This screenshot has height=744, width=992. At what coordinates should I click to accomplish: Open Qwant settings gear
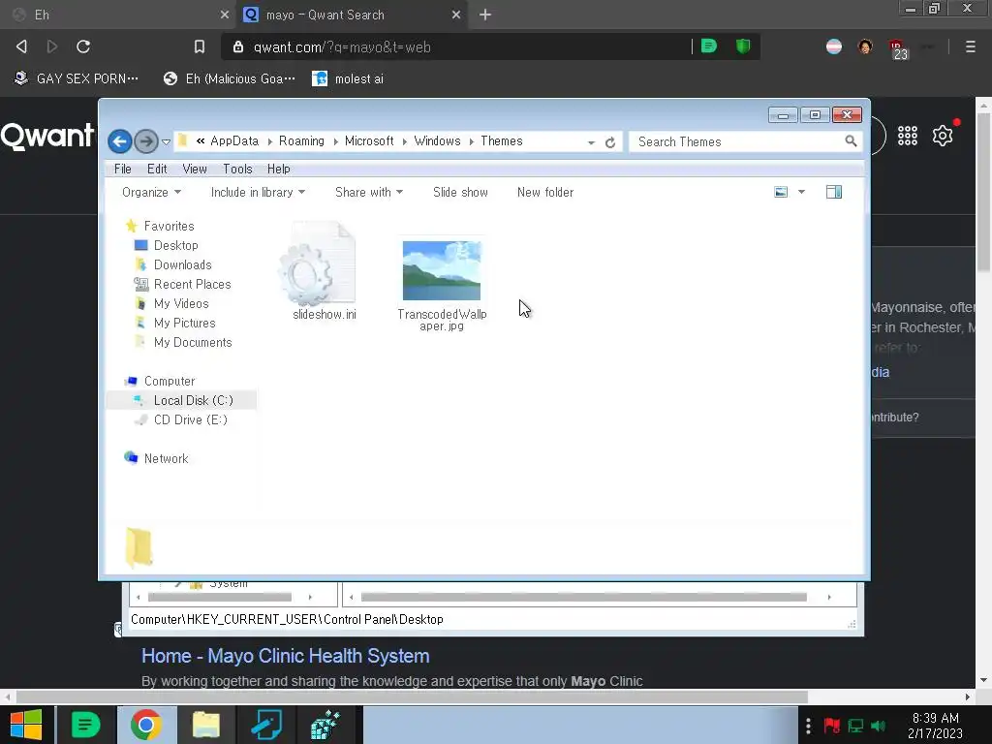coord(942,136)
